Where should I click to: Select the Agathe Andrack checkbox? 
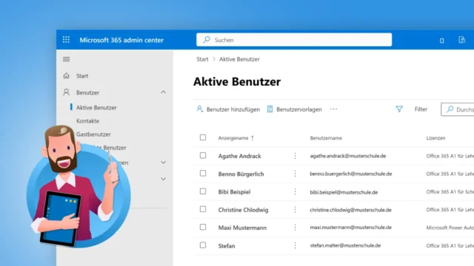203,155
